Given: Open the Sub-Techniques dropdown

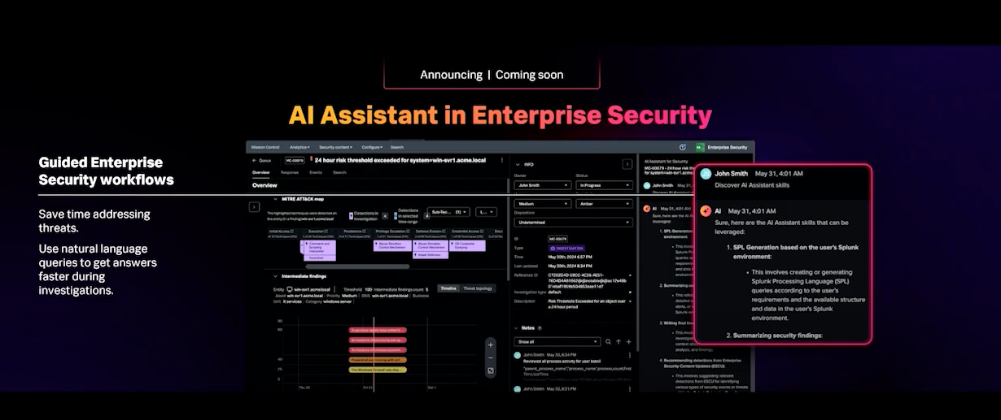Looking at the screenshot, I should (x=448, y=212).
